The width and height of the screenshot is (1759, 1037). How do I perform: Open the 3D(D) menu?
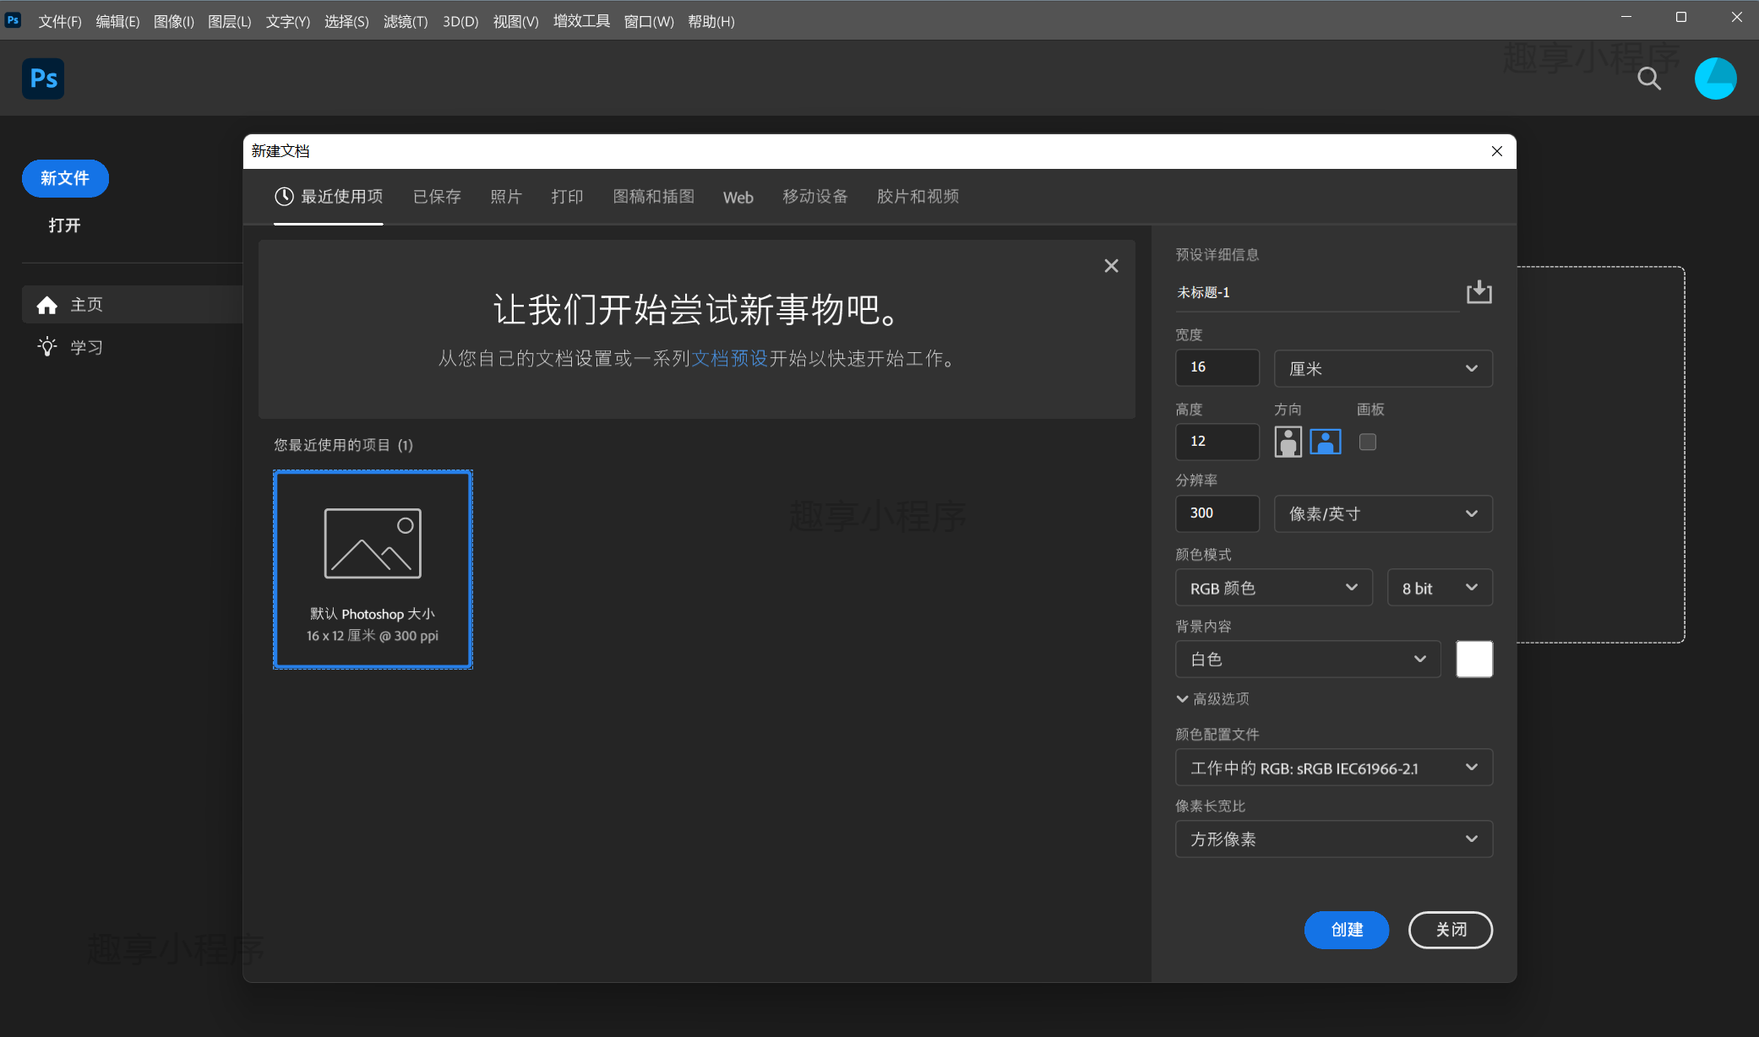[460, 21]
